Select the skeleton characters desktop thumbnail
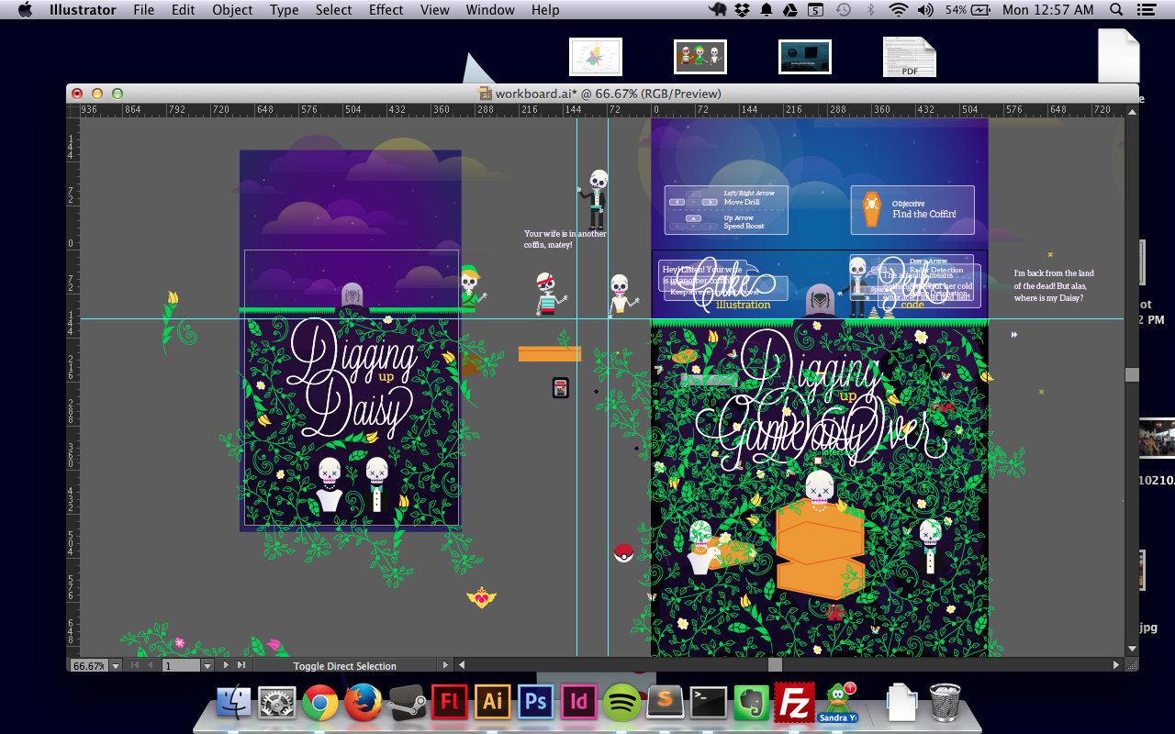Viewport: 1175px width, 734px height. pyautogui.click(x=700, y=57)
